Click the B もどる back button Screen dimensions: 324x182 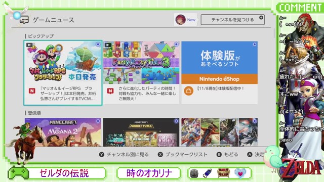coord(227,154)
